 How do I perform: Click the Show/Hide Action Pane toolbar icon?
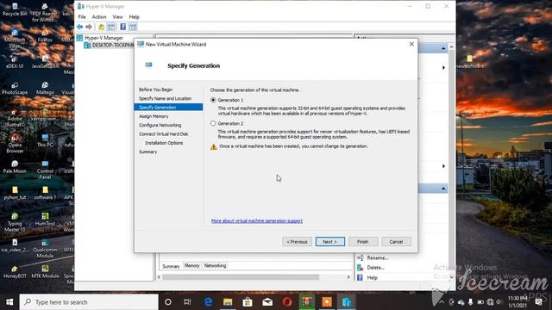pyautogui.click(x=133, y=27)
